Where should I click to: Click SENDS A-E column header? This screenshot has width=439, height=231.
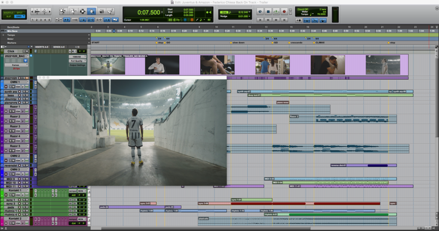[59, 47]
